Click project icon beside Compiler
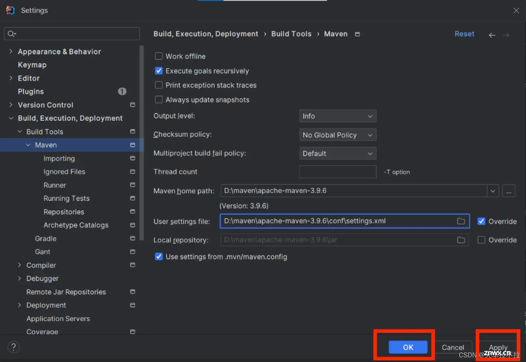526x362 pixels. 133,265
